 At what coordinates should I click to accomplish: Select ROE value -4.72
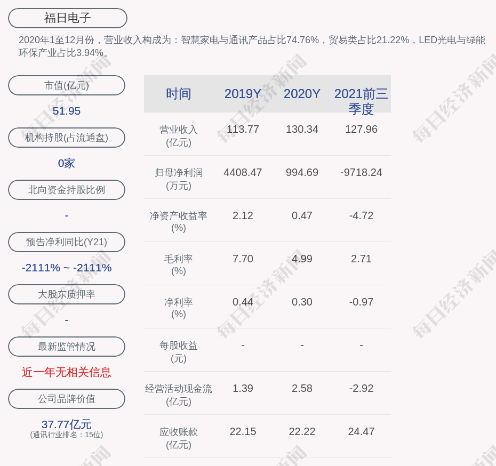361,215
